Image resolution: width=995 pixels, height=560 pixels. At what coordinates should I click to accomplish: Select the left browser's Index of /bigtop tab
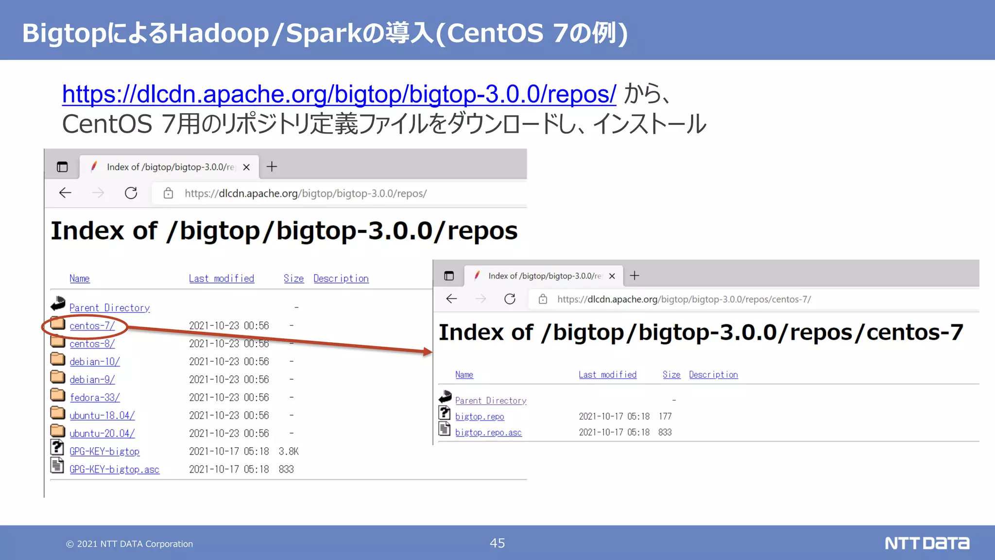[x=170, y=167]
